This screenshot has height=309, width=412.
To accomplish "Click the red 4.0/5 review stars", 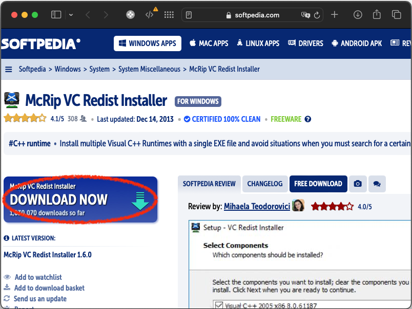I will [x=333, y=207].
